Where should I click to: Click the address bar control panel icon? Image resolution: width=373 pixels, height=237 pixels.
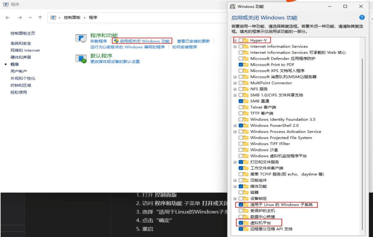pyautogui.click(x=53, y=17)
